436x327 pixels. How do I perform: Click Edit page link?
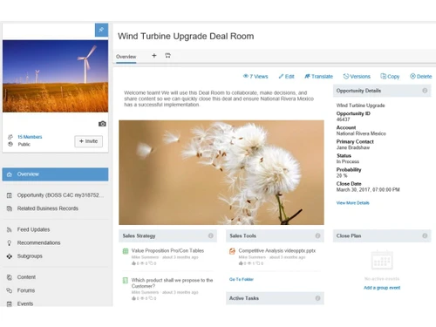[286, 77]
